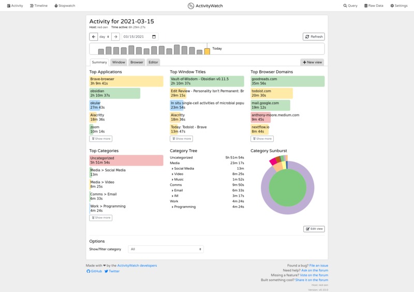Open the Stopwatch page

coord(65,6)
